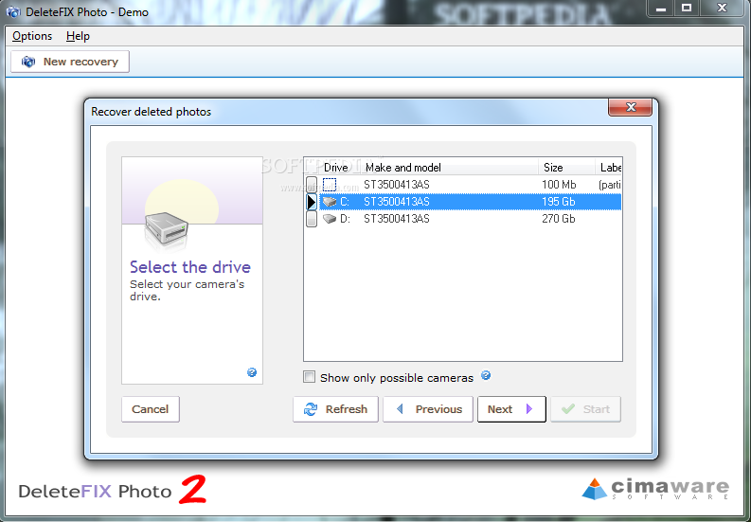Click the dotted partition icon in 100 Mb row
The width and height of the screenshot is (751, 522).
pos(330,185)
